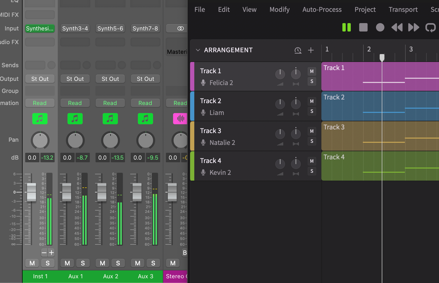The width and height of the screenshot is (439, 283).
Task: Click the microphone icon beside Liam
Action: pyautogui.click(x=203, y=113)
